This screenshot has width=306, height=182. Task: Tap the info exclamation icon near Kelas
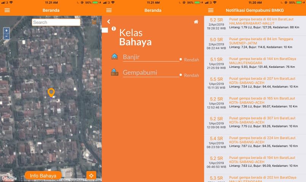pyautogui.click(x=114, y=28)
